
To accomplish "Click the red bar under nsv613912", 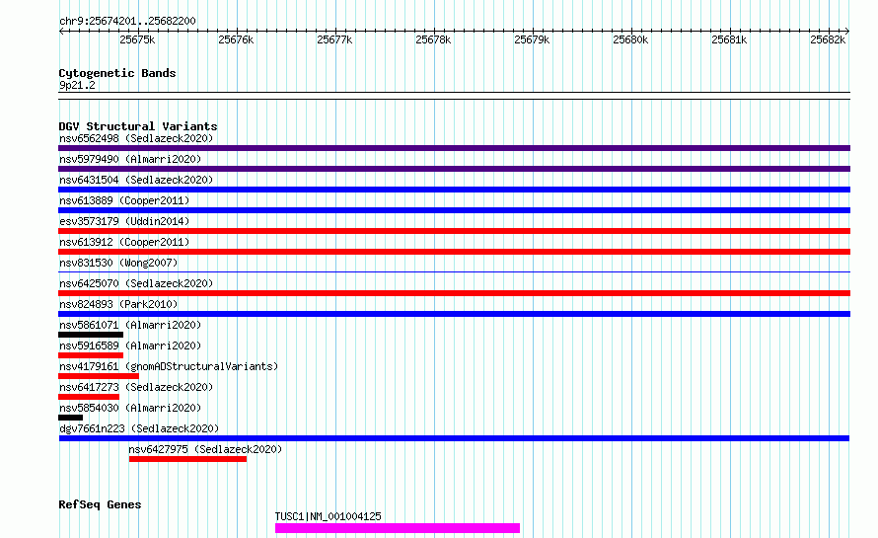I will 454,252.
